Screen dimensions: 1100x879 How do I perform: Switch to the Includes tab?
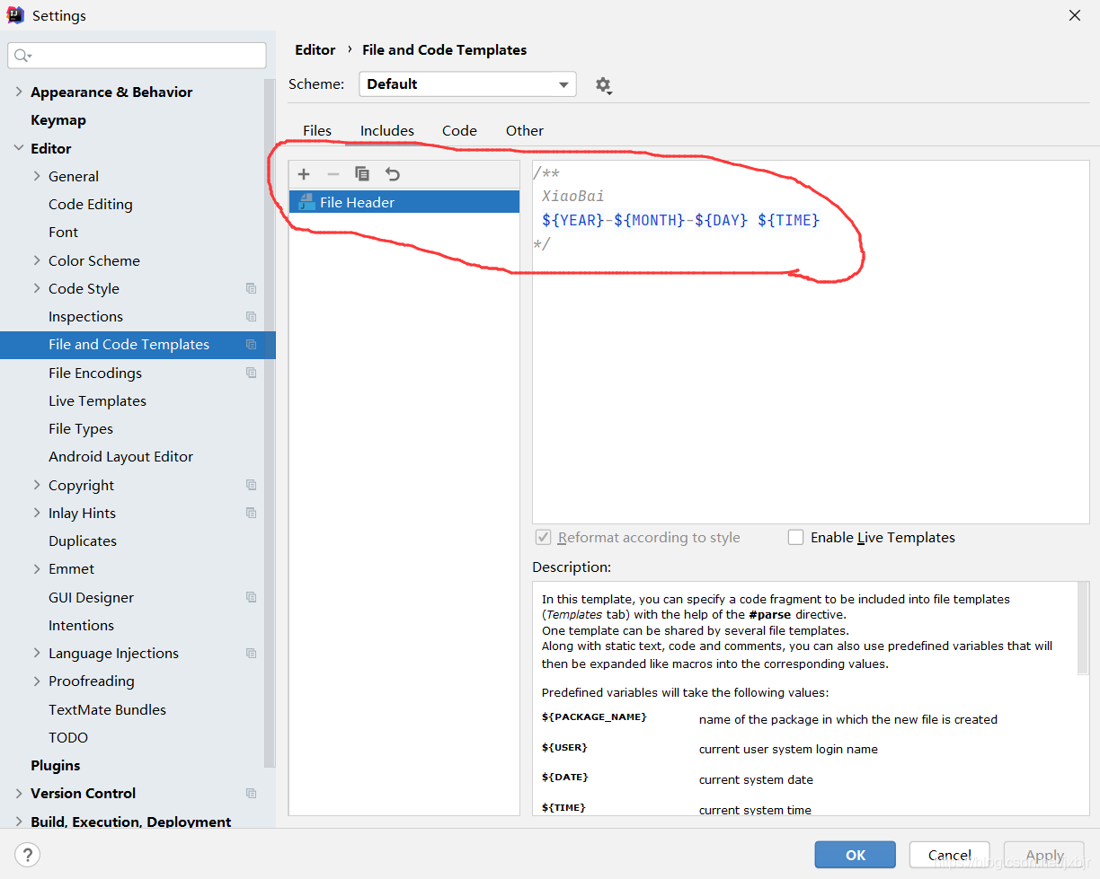click(x=387, y=130)
